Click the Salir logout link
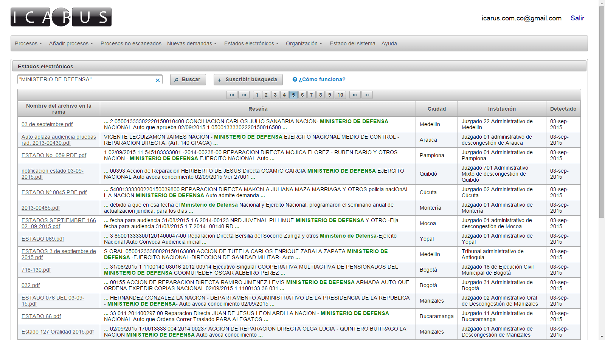 tap(577, 18)
